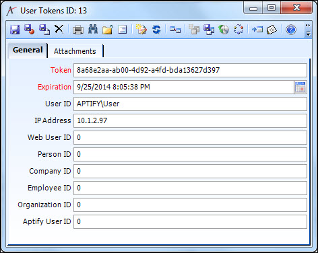Screen dimensions: 318x253
Task: Click the IP Address field
Action: 190,120
